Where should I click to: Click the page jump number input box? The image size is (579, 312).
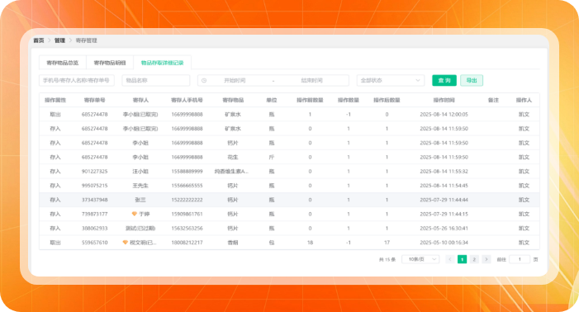(x=520, y=259)
